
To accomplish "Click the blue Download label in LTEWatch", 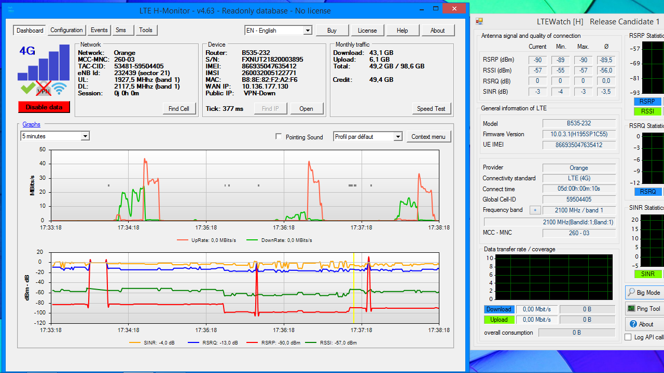I will (499, 309).
